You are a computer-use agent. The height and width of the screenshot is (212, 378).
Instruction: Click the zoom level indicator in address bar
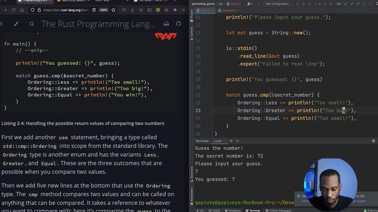click(x=103, y=10)
